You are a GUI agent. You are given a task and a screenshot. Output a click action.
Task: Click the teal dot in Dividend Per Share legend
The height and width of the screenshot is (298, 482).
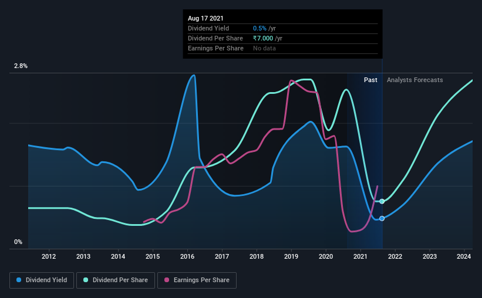tap(86, 280)
